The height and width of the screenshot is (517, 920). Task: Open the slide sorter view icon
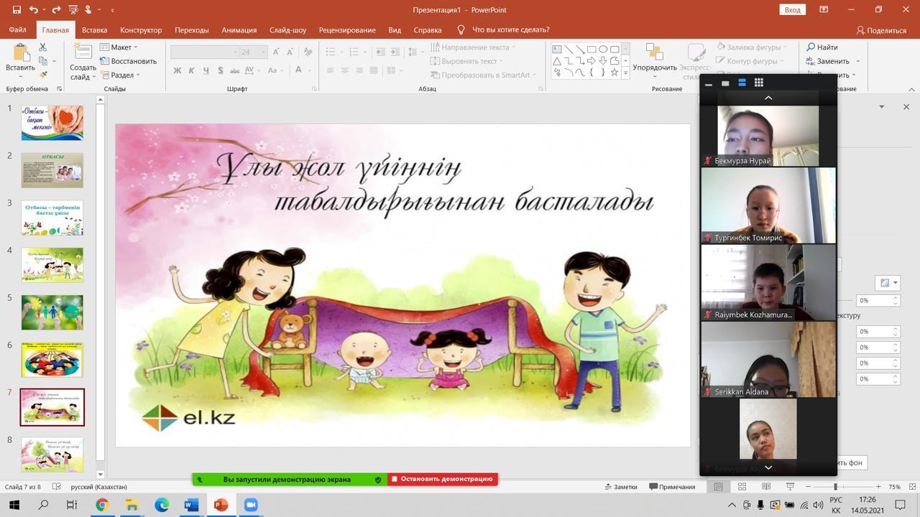tap(742, 487)
